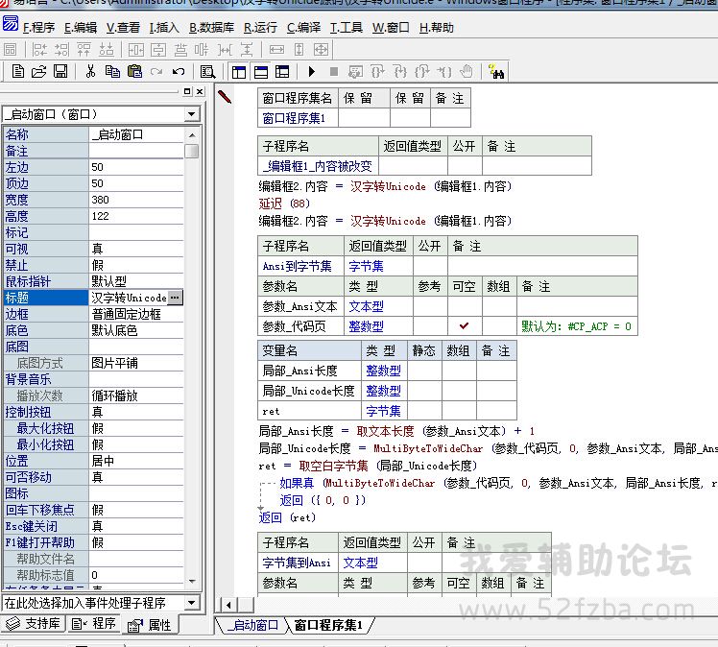Click make same height icon
The width and height of the screenshot is (718, 647).
pyautogui.click(x=299, y=50)
